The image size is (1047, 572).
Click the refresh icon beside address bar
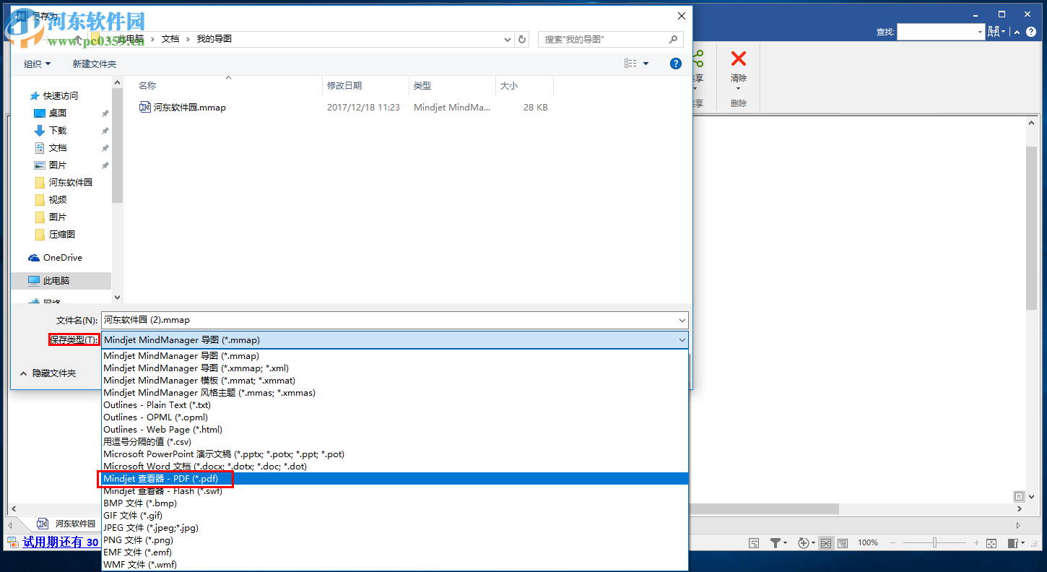pos(522,39)
